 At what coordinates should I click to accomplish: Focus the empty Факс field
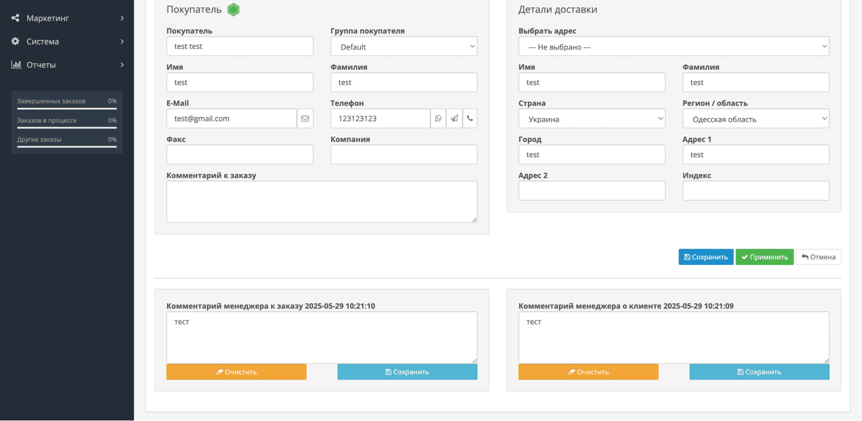point(240,155)
